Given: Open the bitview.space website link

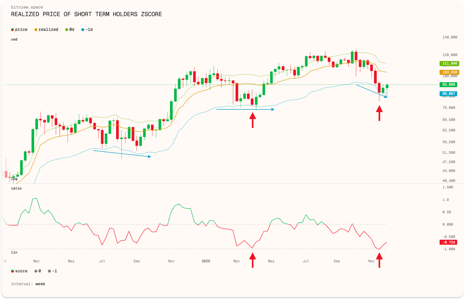Looking at the screenshot, I should coord(26,7).
